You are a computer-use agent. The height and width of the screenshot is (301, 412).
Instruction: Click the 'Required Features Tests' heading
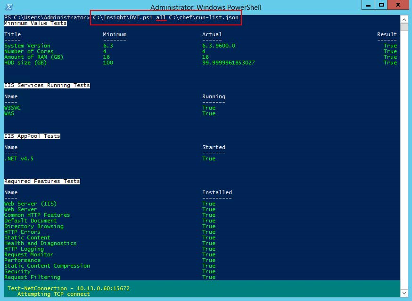[x=42, y=181]
